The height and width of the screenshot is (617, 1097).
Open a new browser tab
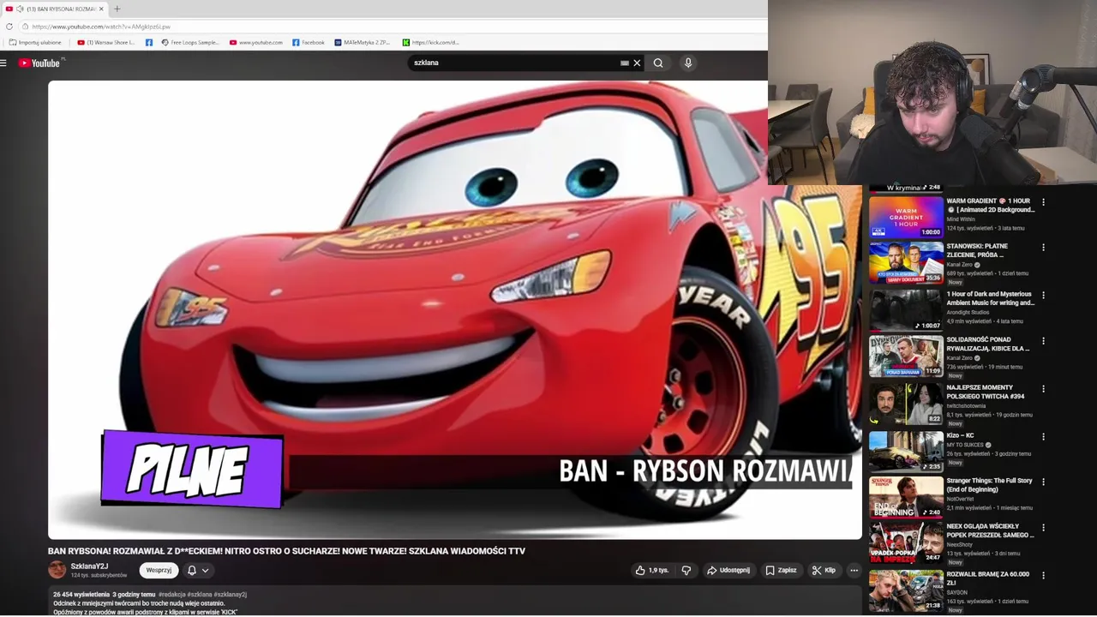(x=117, y=9)
